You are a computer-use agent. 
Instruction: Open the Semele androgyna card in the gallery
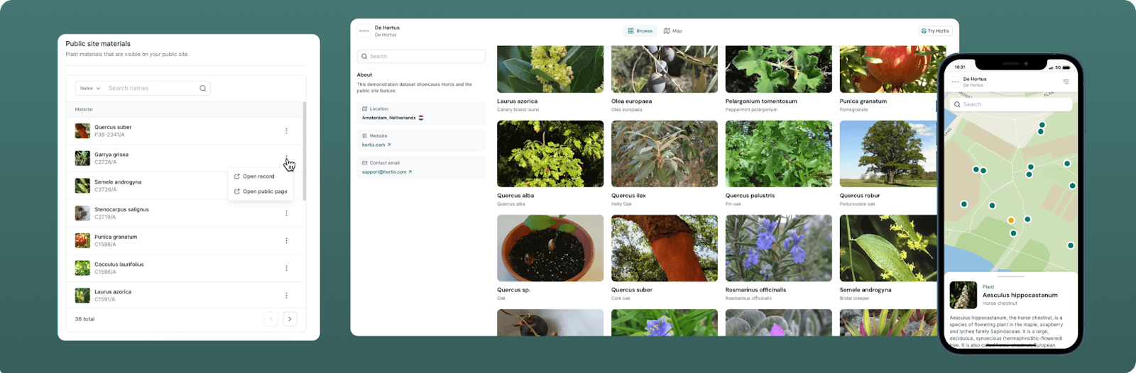pyautogui.click(x=888, y=258)
